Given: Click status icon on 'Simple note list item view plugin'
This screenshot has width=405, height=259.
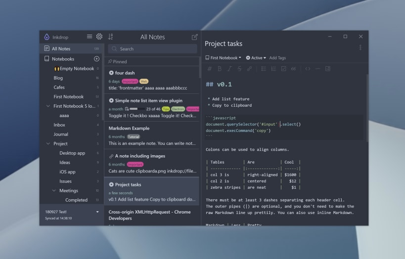Looking at the screenshot, I should pos(111,100).
